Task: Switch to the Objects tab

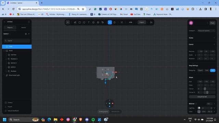Action: tap(10, 28)
